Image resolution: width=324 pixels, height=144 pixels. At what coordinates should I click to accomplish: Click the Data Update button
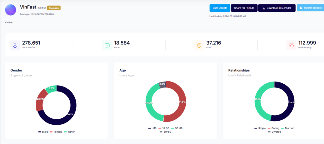click(220, 8)
